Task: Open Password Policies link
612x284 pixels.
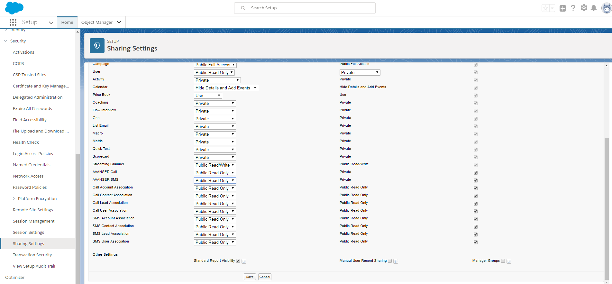Action: 30,187
